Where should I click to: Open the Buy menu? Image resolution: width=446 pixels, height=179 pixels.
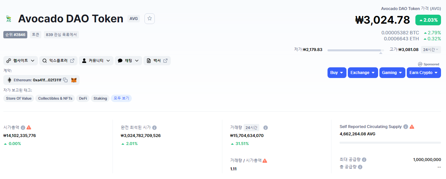point(337,73)
